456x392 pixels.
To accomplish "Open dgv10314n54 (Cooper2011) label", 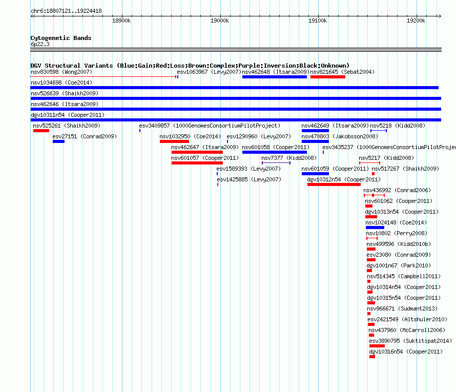I will pos(404,287).
